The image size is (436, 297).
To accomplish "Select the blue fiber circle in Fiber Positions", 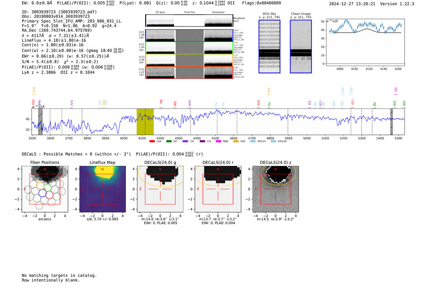I will (42, 193).
